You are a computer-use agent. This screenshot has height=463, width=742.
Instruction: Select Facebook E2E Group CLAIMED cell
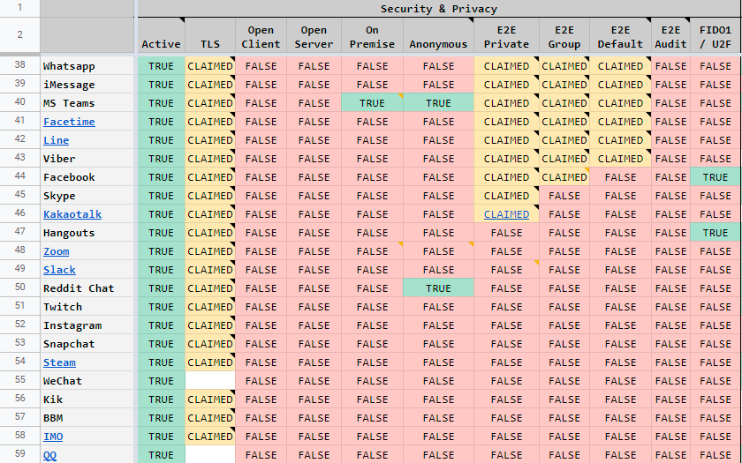point(564,177)
